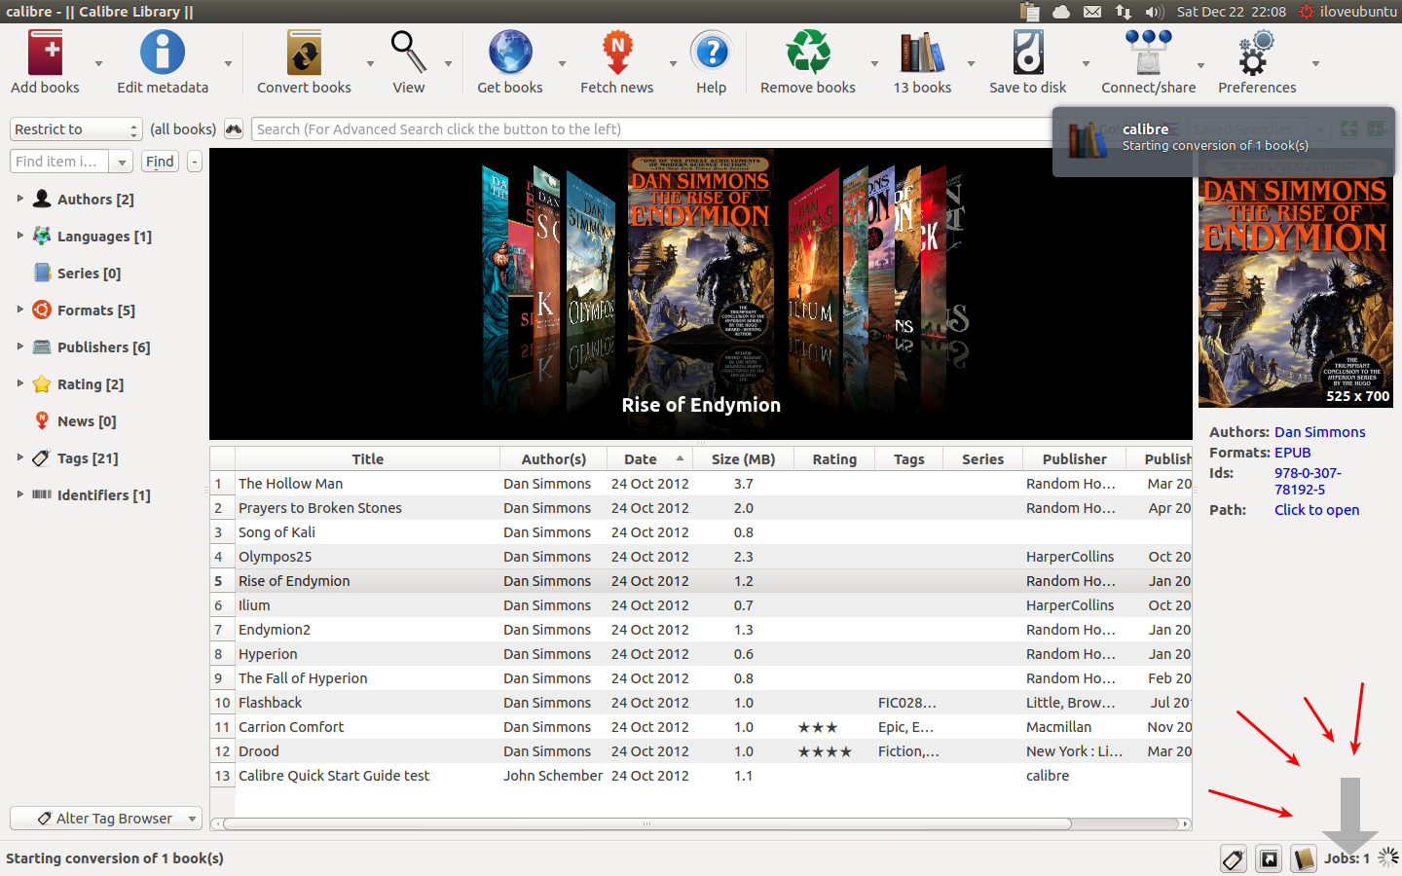The height and width of the screenshot is (876, 1402).
Task: Open the Edit metadata tool
Action: pos(163,53)
